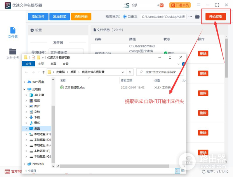This screenshot has height=177, width=233.
Task: Click the 开始提取 button
Action: point(216,16)
